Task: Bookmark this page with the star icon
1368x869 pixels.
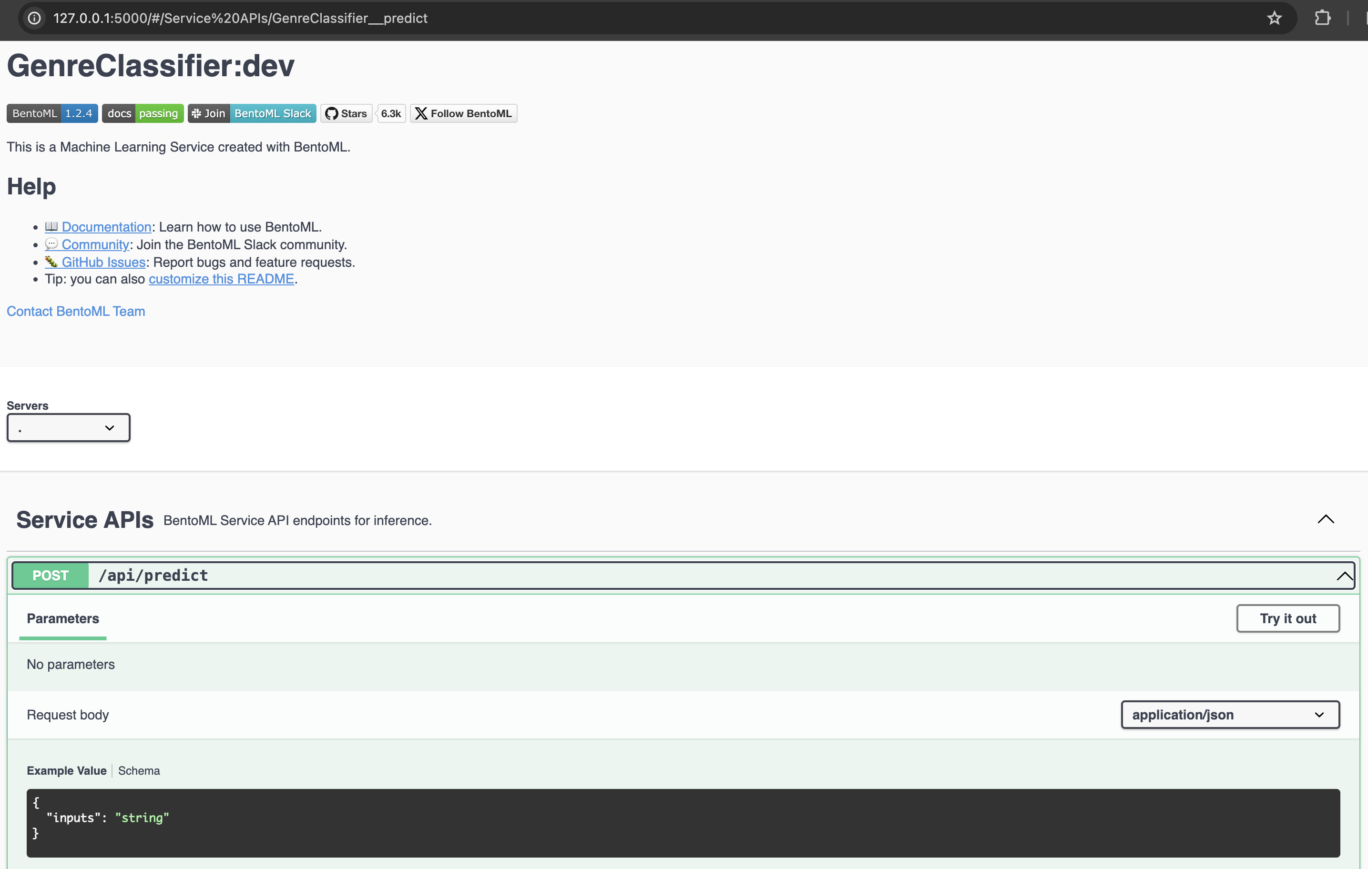Action: (1274, 18)
